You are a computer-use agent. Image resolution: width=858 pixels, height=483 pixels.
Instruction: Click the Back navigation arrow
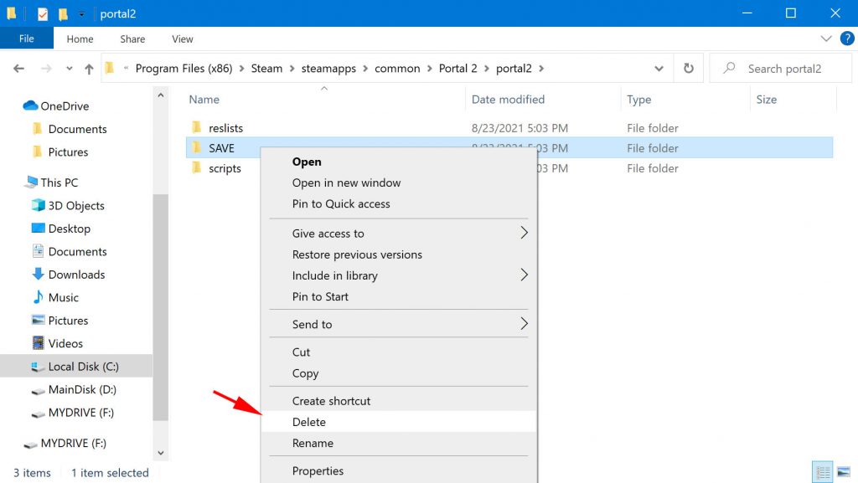click(18, 69)
